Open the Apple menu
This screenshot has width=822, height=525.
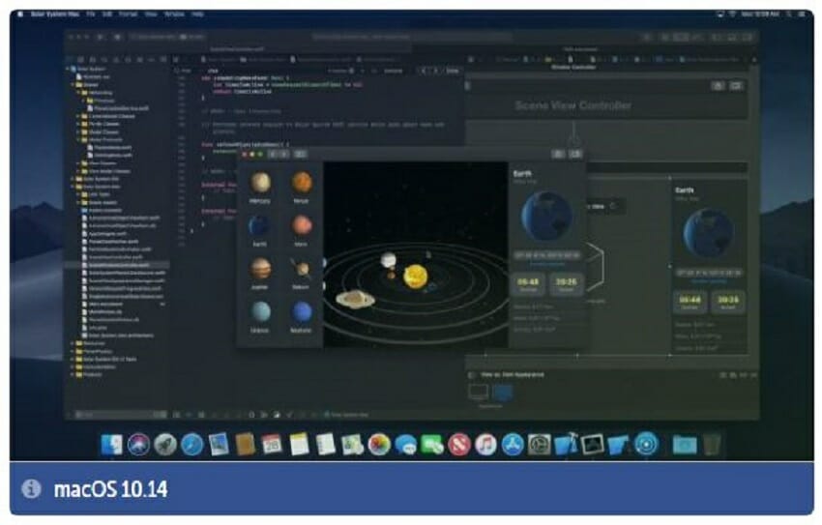20,15
